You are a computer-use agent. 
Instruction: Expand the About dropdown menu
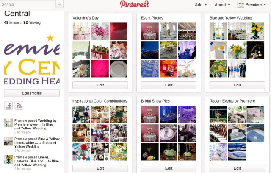click(222, 5)
